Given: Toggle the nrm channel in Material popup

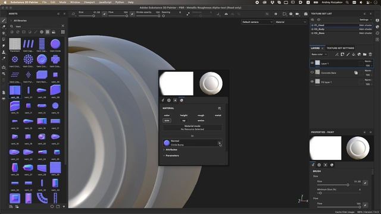Looking at the screenshot, I should (x=167, y=120).
